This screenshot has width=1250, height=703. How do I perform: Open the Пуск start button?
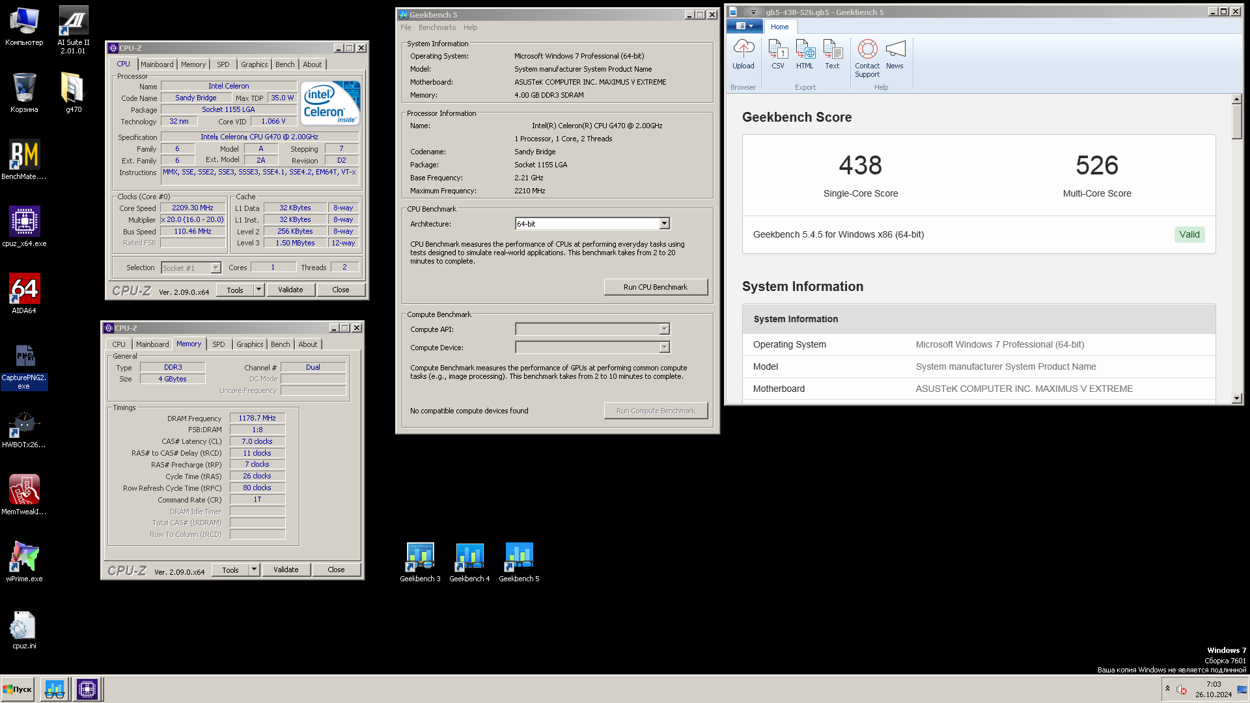(18, 689)
